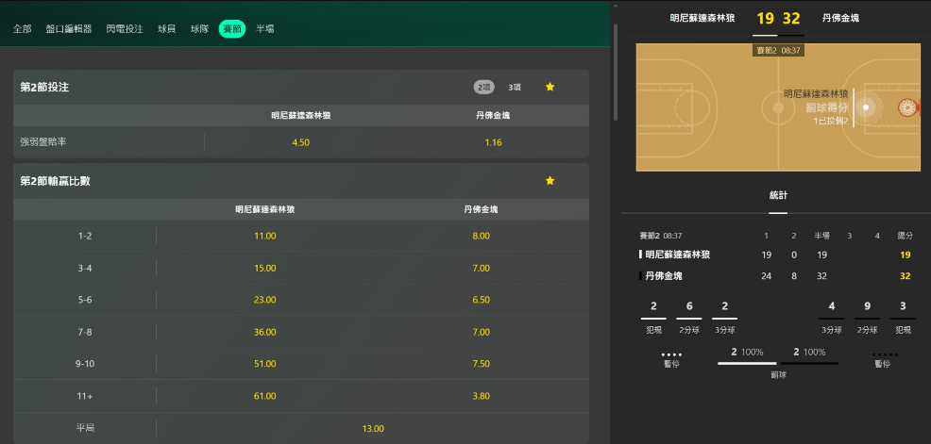Switch to the 球隊 tab
The width and height of the screenshot is (931, 444).
click(x=199, y=28)
